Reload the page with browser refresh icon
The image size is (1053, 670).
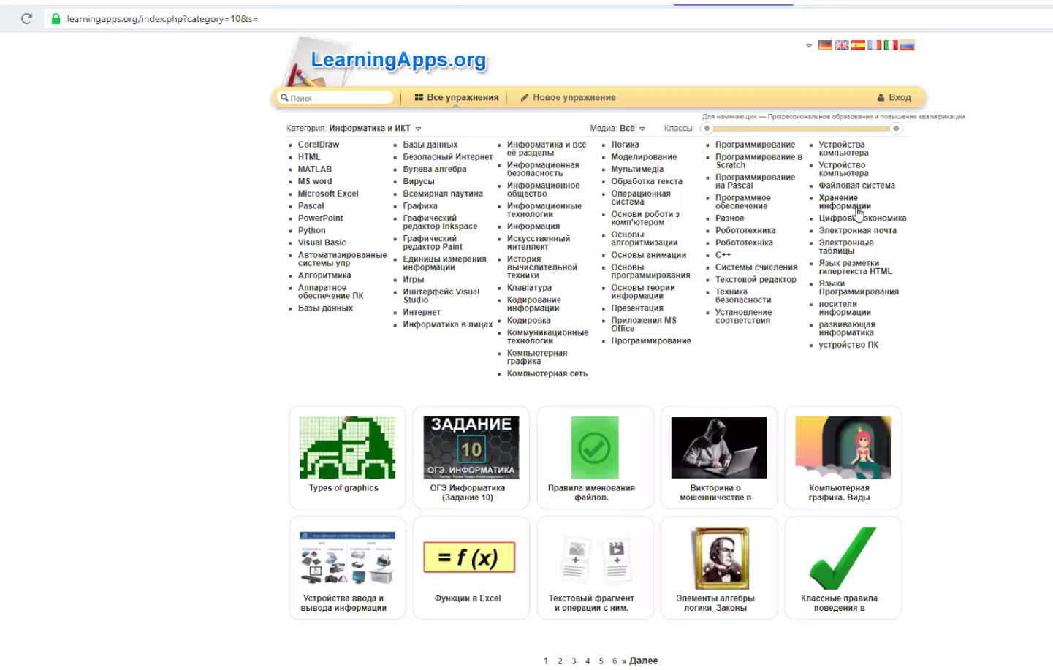click(26, 19)
